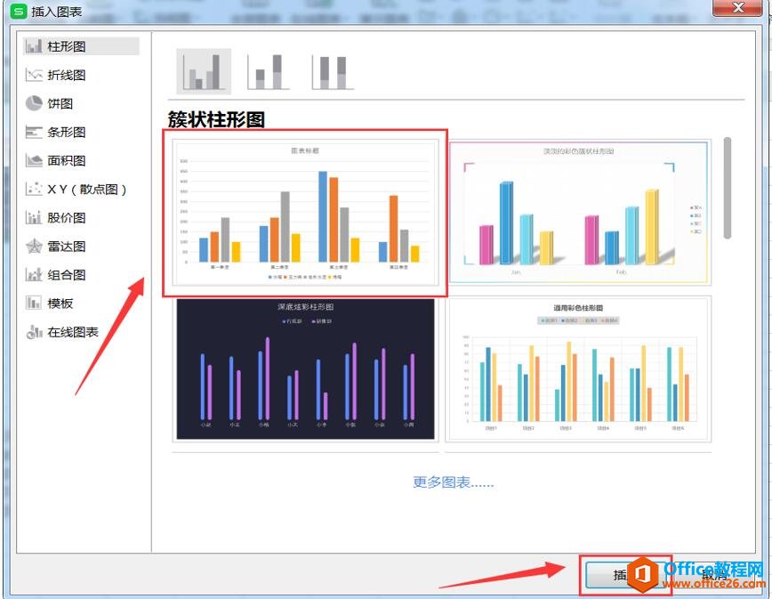Switch to 条形图 chart category
Viewport: 772px width, 599px height.
click(x=67, y=132)
